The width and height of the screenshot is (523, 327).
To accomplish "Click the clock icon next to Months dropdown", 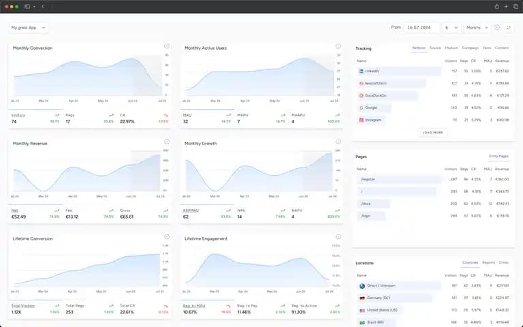I will (x=497, y=27).
